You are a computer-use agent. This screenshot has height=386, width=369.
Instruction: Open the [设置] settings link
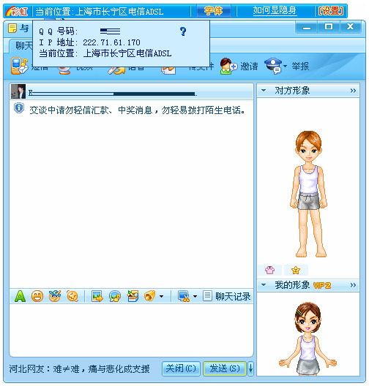tap(331, 11)
